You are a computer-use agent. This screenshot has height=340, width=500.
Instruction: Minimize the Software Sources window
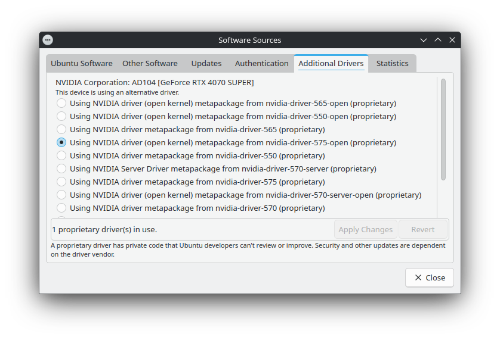coord(424,40)
